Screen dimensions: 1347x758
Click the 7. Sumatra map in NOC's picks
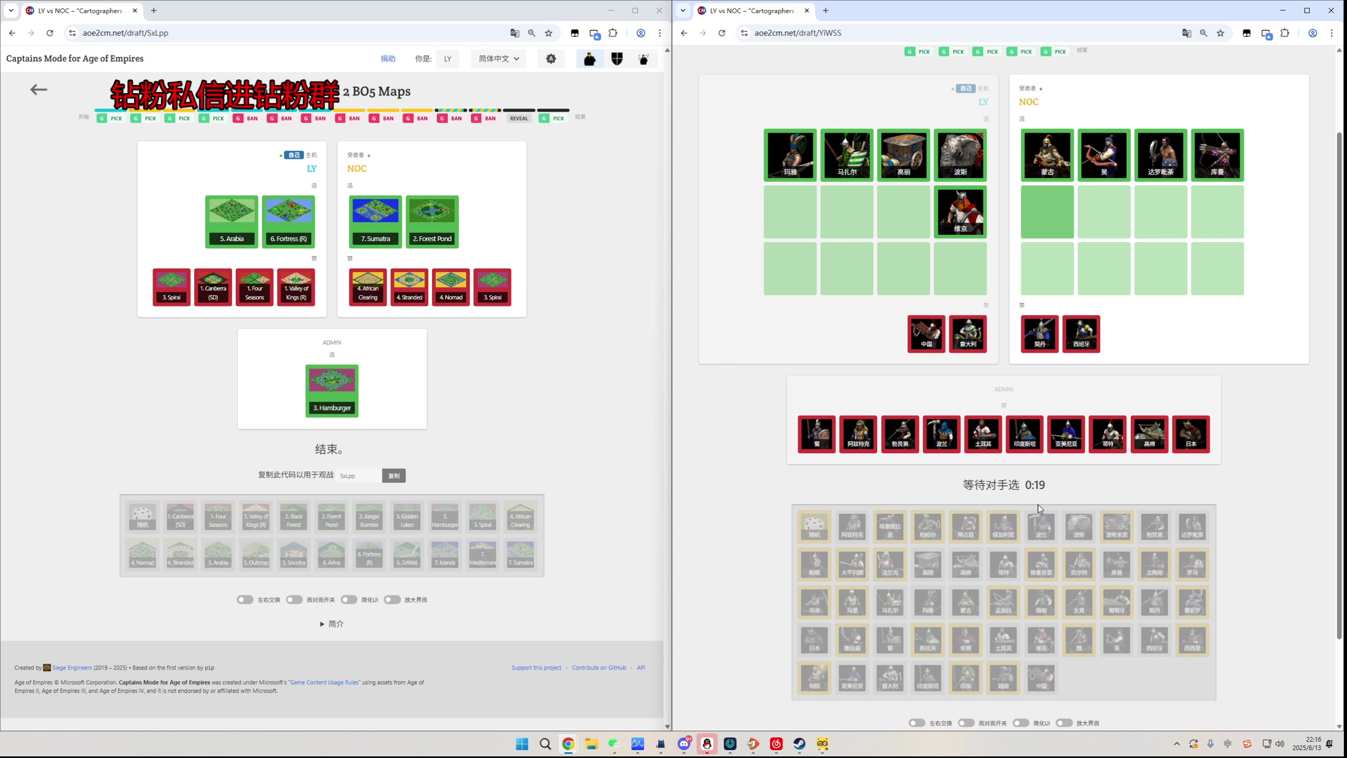(375, 222)
